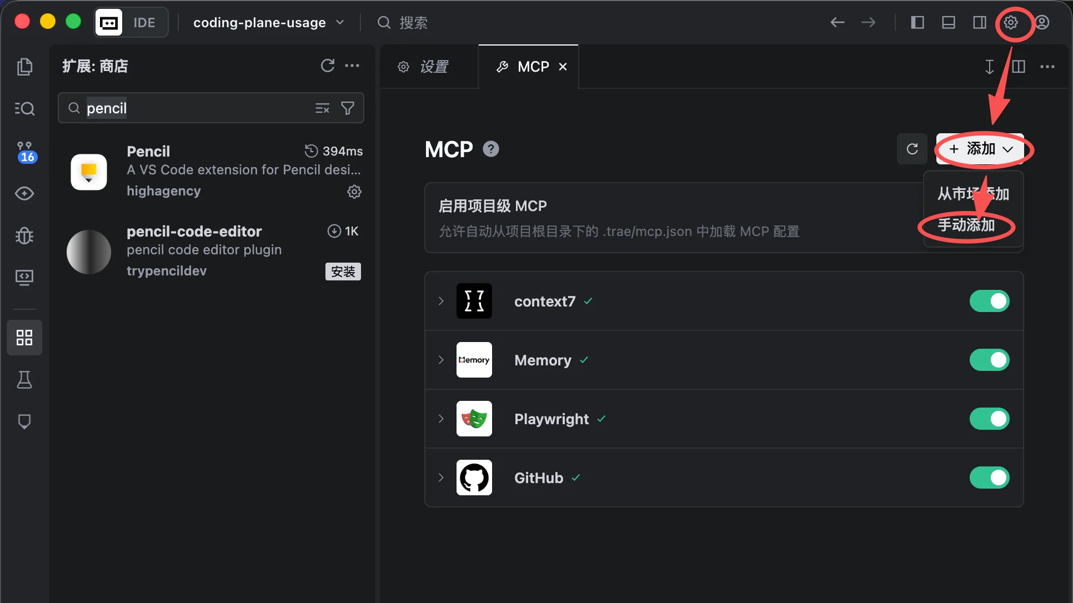Screen dimensions: 1073x603
Task: Clear the pencil text in the extension search box
Action: click(322, 108)
